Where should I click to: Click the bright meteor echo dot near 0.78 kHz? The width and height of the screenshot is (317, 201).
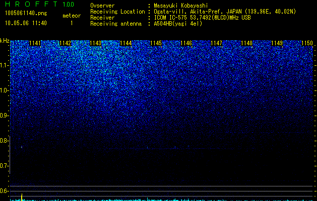click(x=22, y=147)
